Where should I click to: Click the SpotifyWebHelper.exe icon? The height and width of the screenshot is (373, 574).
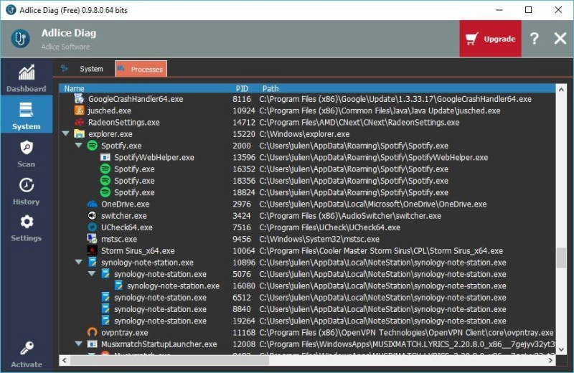(x=105, y=157)
